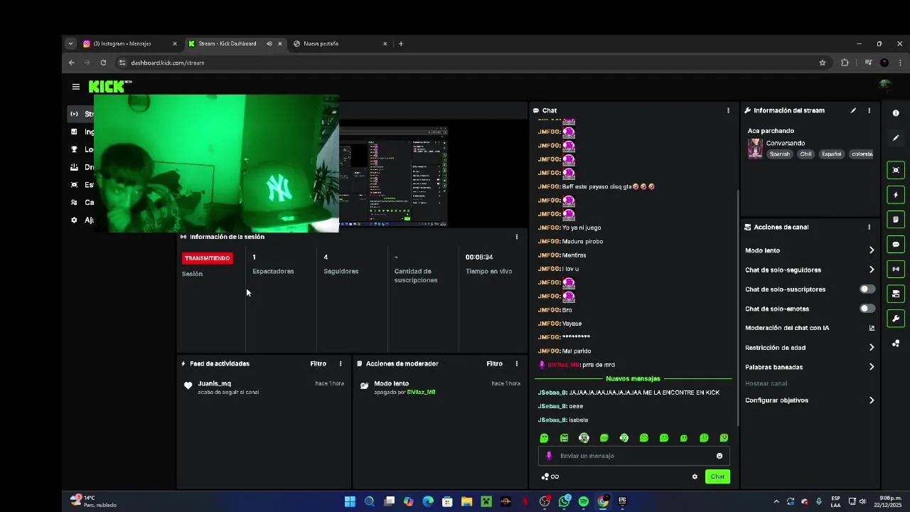Bookmark this page with the star icon

coord(823,63)
